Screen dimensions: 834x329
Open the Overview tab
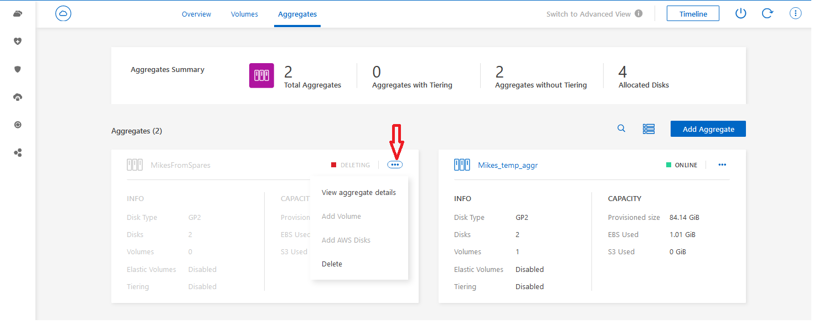point(196,14)
